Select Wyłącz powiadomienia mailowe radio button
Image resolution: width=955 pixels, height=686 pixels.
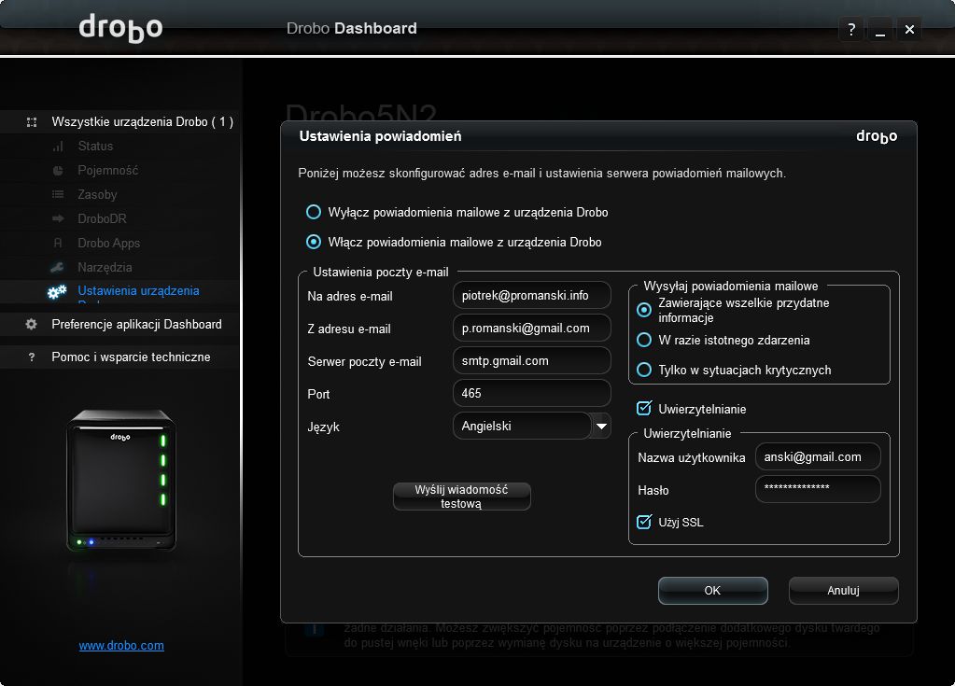tap(313, 212)
